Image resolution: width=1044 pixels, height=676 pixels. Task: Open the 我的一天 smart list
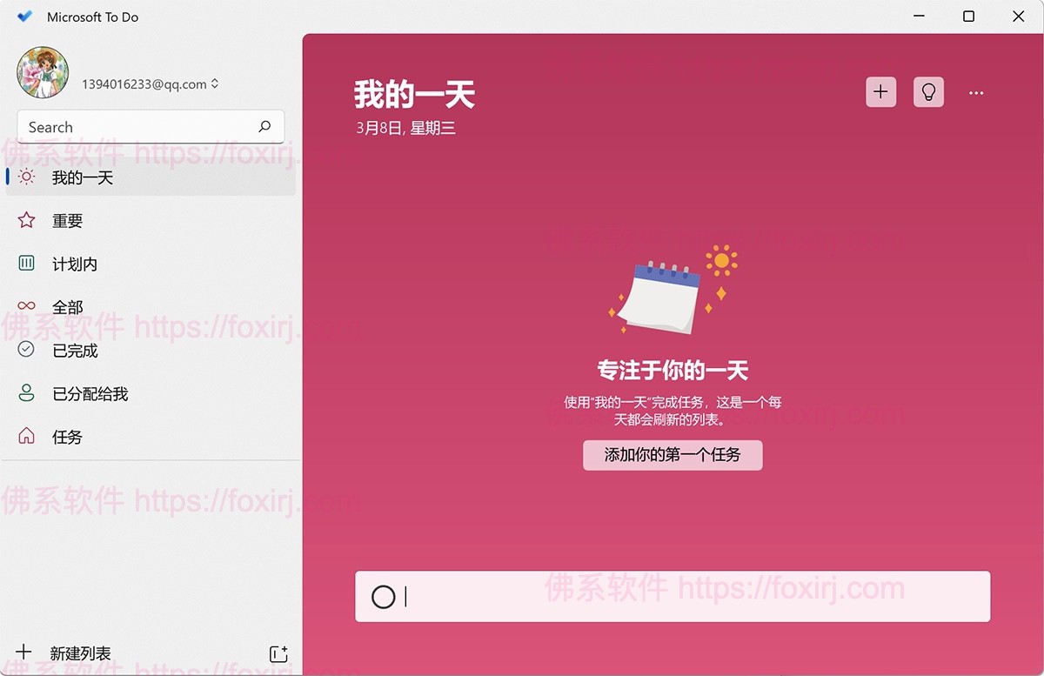(83, 177)
